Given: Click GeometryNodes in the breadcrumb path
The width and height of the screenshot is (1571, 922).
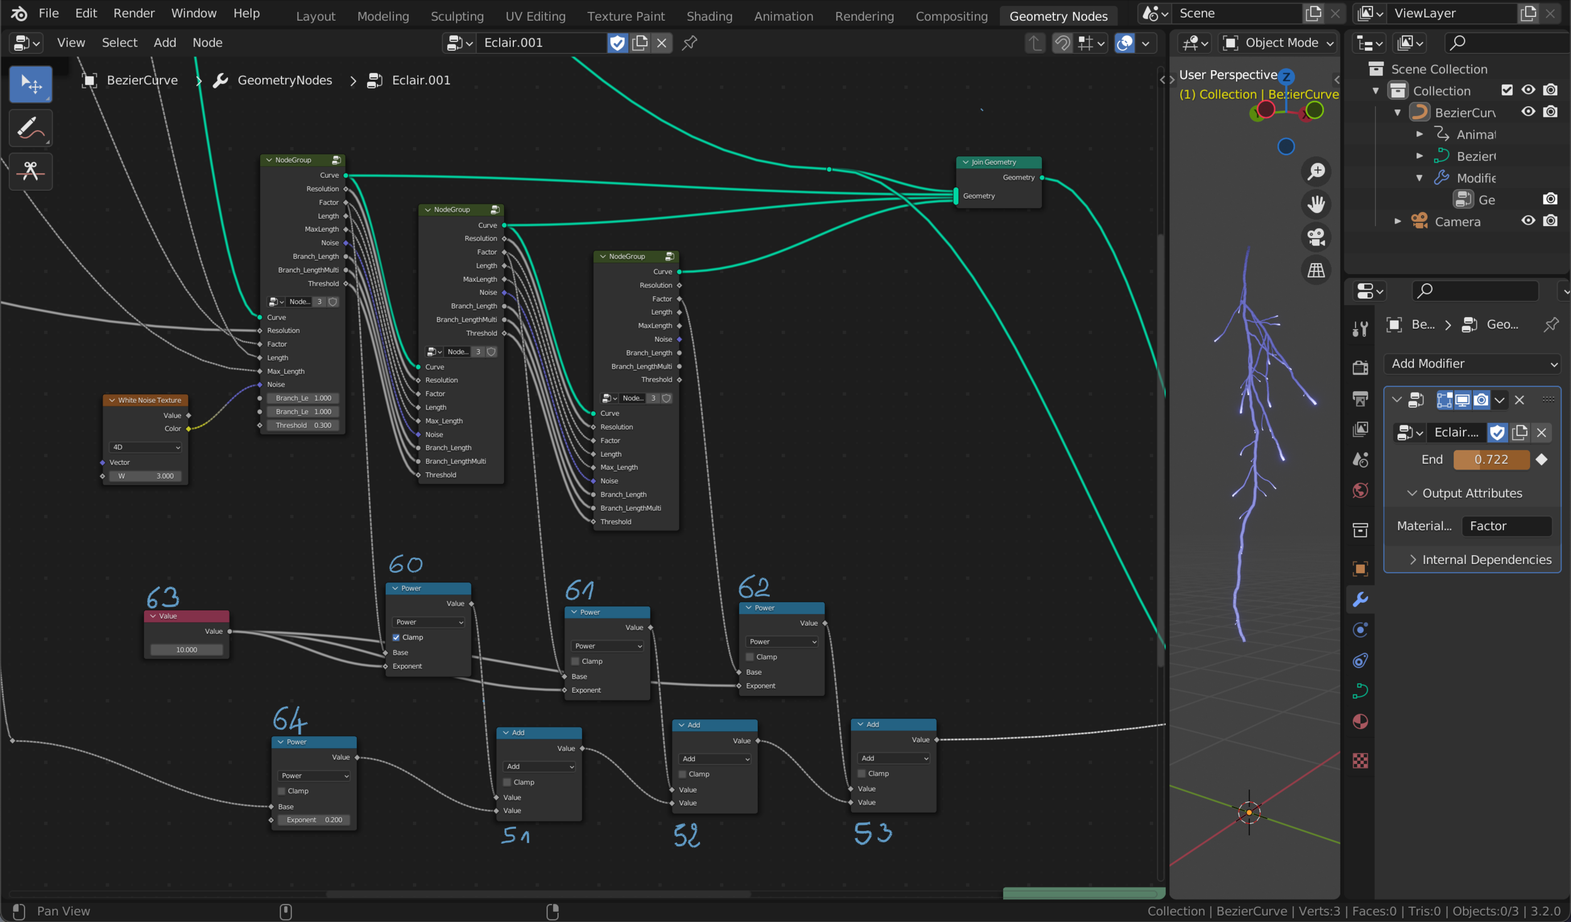Looking at the screenshot, I should pyautogui.click(x=284, y=80).
